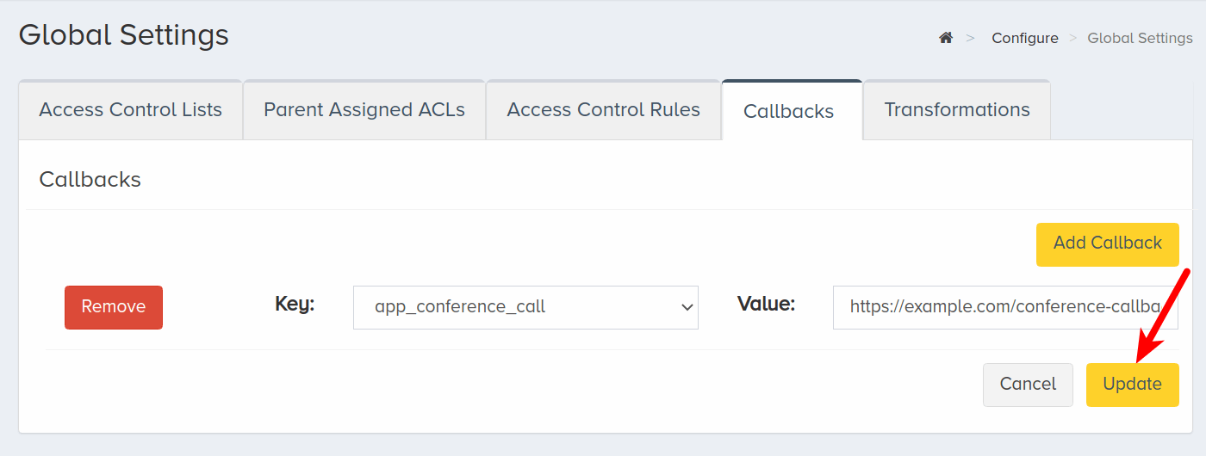This screenshot has width=1206, height=456.
Task: Click Update to save callbacks
Action: coord(1132,385)
